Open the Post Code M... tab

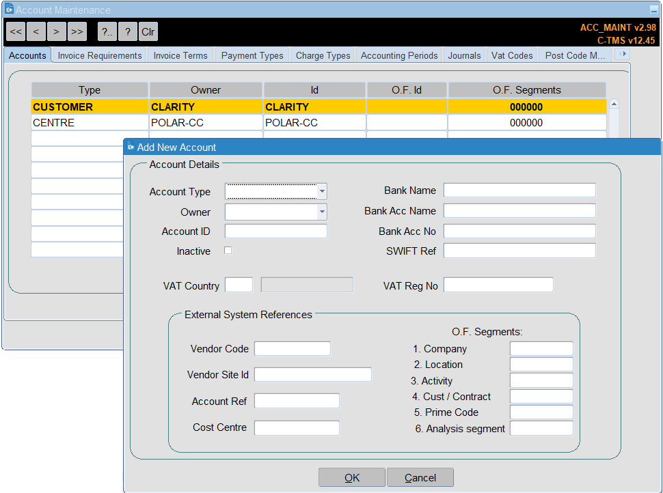tap(576, 55)
